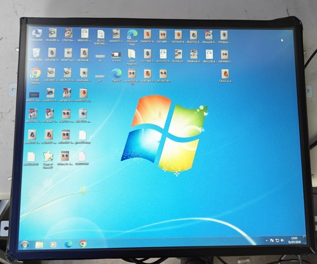Screen dimensions: 317x264
Task: Open the Computer desktop icon
Action: click(37, 34)
